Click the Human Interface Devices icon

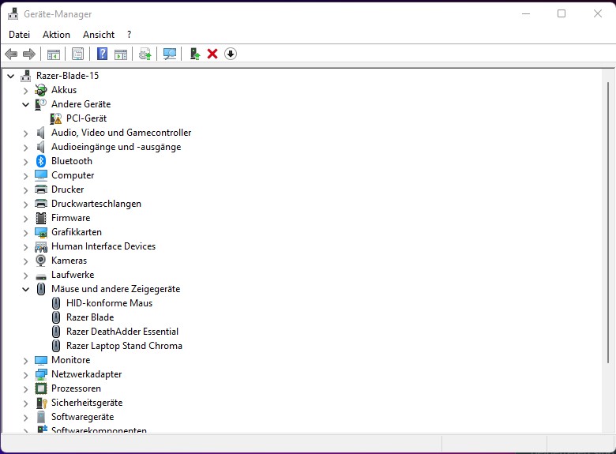41,246
